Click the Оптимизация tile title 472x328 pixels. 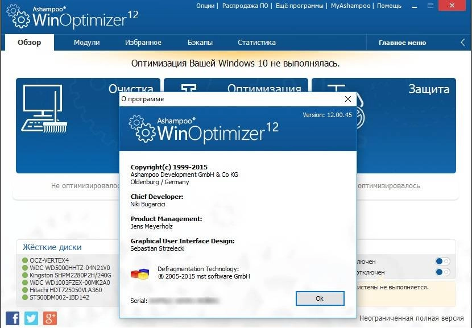pos(264,89)
